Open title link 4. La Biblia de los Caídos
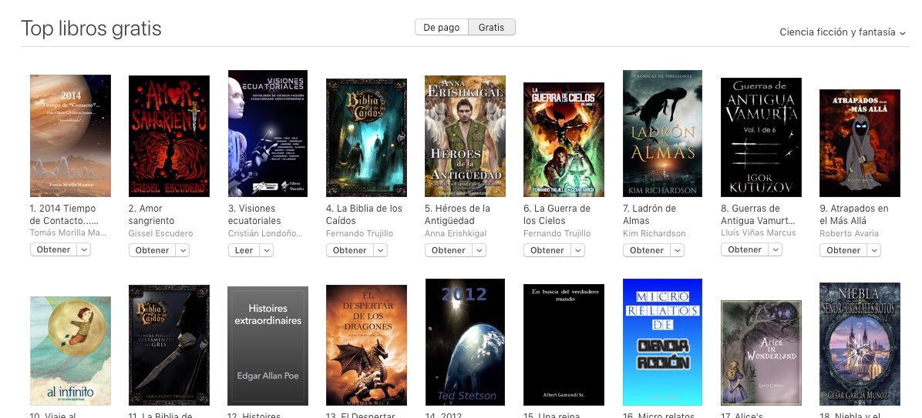The height and width of the screenshot is (418, 922). 364,214
